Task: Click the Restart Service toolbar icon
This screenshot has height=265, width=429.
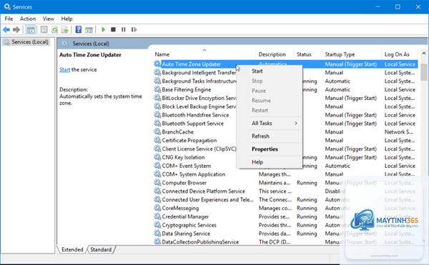Action: tap(134, 29)
